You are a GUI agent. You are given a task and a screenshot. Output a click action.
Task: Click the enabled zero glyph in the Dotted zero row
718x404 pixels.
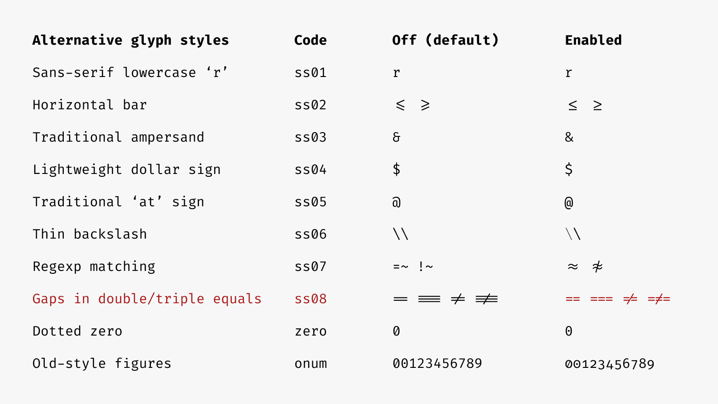568,331
